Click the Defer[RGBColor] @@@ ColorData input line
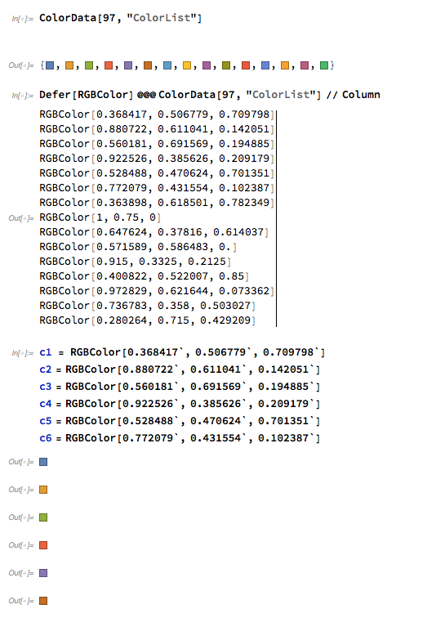The height and width of the screenshot is (618, 436). click(x=210, y=95)
